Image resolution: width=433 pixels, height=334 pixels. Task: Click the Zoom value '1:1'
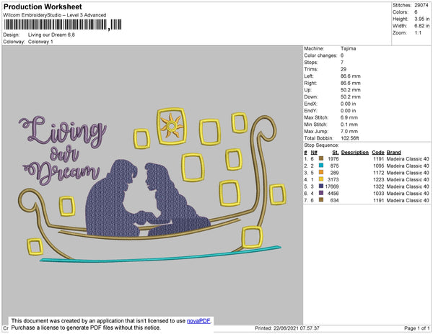coord(418,33)
